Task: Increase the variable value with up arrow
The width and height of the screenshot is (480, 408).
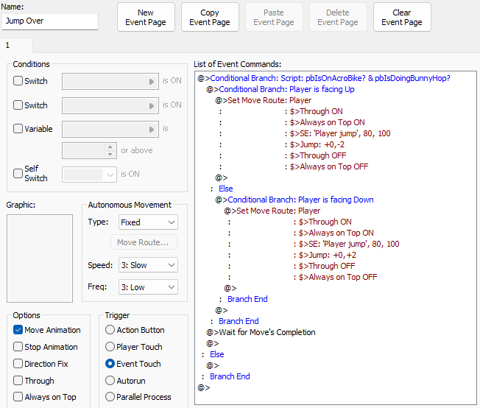Action: [x=110, y=147]
